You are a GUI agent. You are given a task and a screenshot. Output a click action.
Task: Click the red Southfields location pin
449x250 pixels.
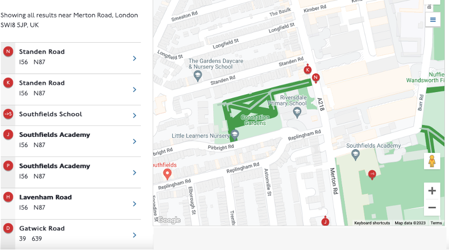pyautogui.click(x=167, y=174)
